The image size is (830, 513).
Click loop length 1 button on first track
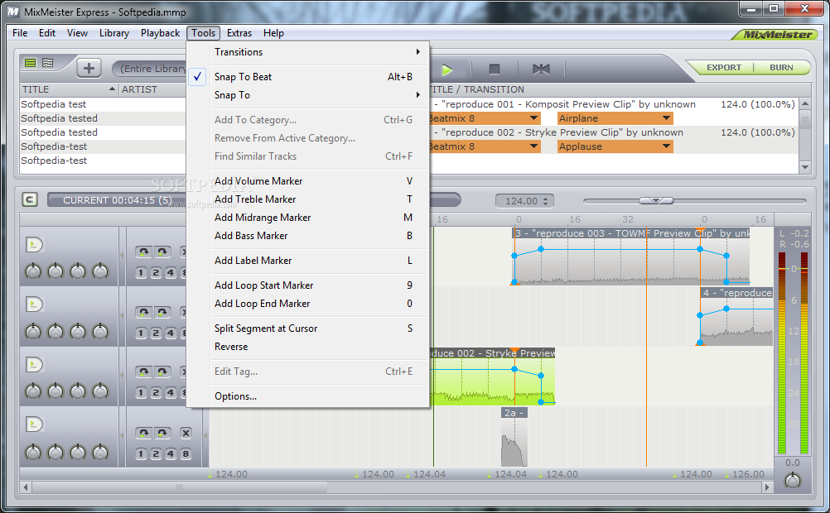[141, 273]
